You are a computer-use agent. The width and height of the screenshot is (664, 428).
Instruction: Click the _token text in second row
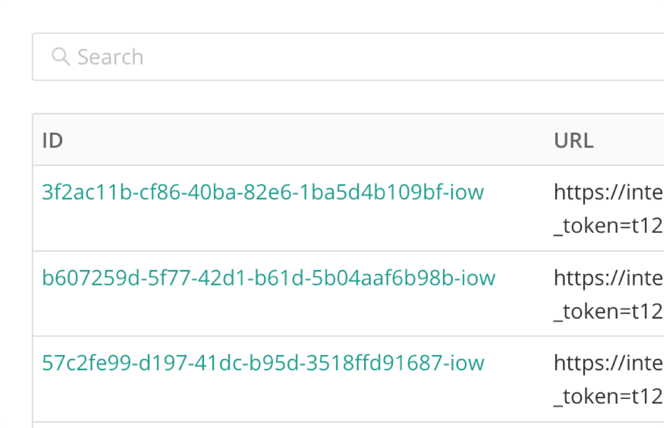(609, 312)
